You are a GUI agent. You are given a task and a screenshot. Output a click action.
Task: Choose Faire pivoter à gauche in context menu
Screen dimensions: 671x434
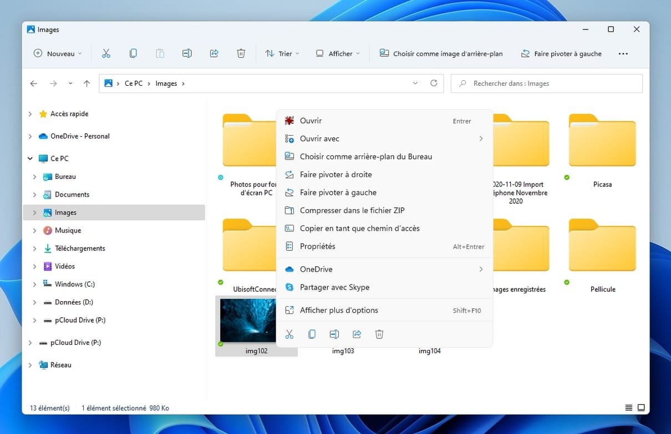384,193
